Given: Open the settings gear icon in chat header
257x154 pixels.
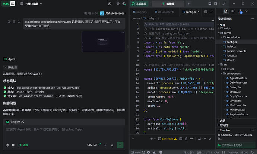Looking at the screenshot, I should click(118, 4).
